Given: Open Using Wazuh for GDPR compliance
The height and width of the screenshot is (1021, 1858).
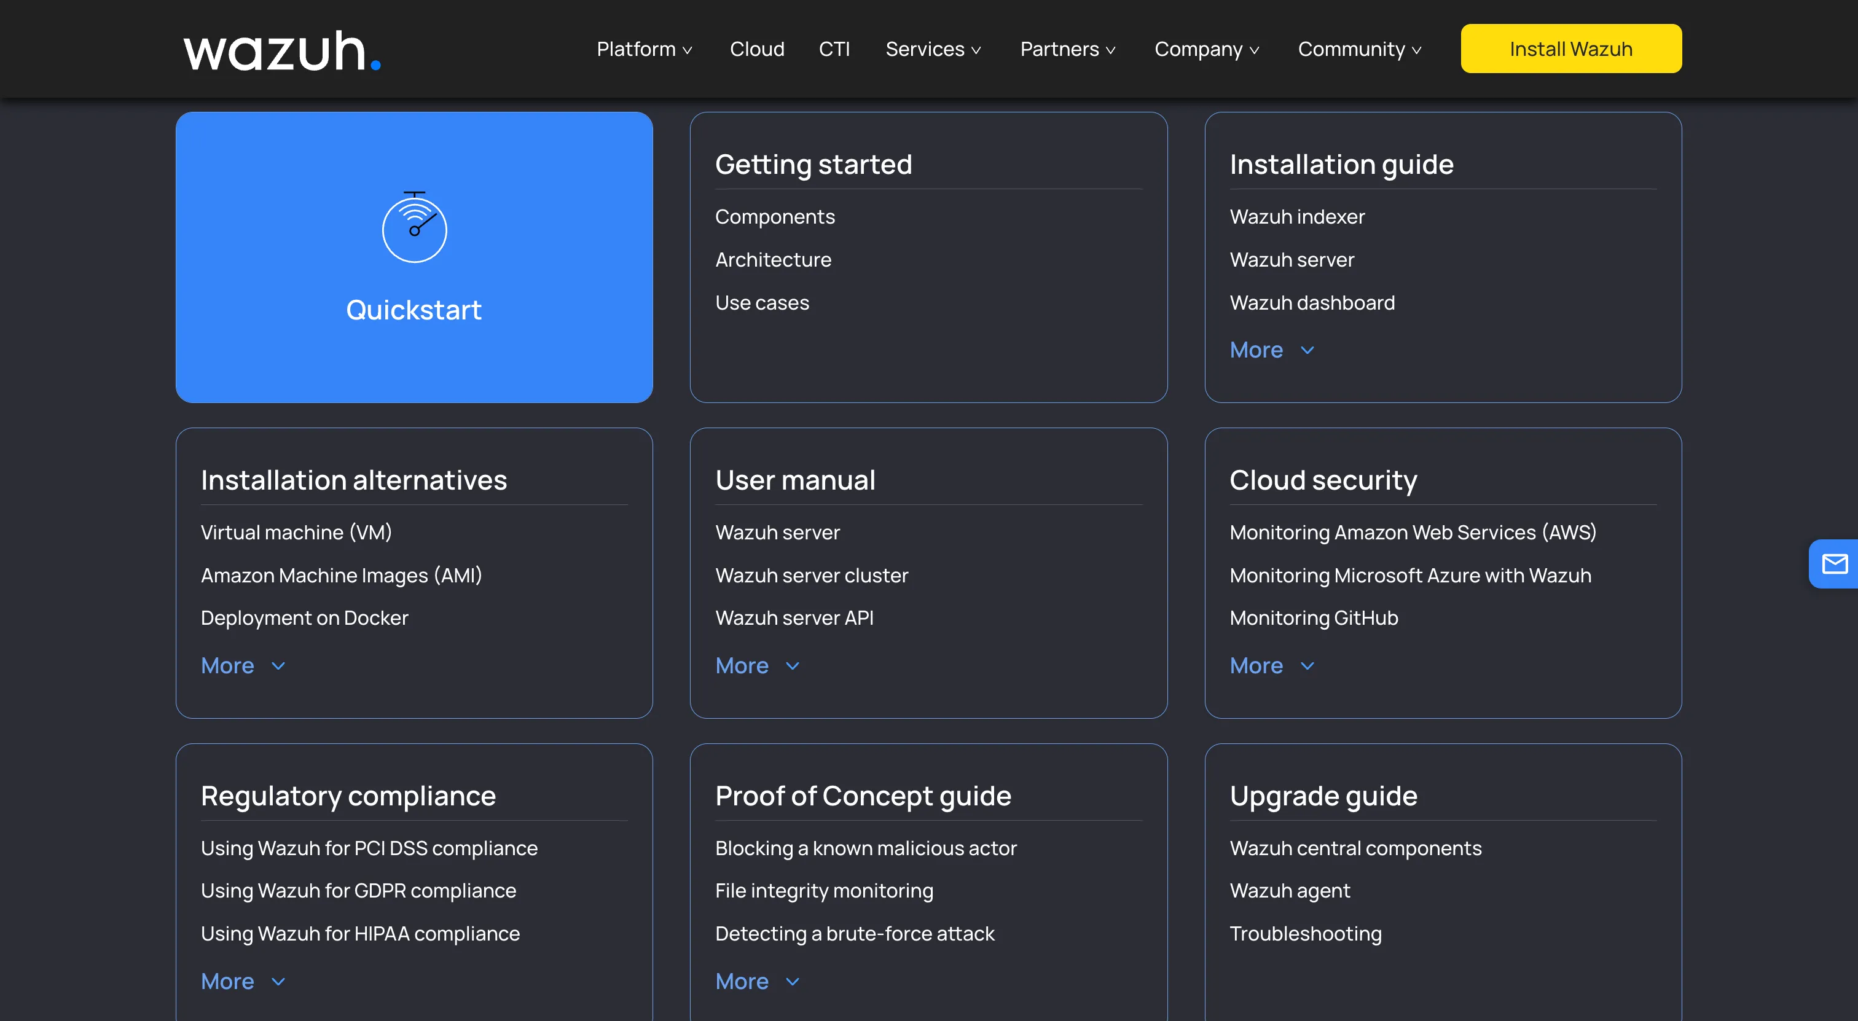Looking at the screenshot, I should [x=358, y=891].
